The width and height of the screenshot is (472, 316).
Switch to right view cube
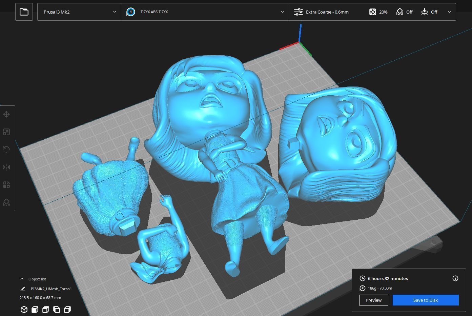67,310
